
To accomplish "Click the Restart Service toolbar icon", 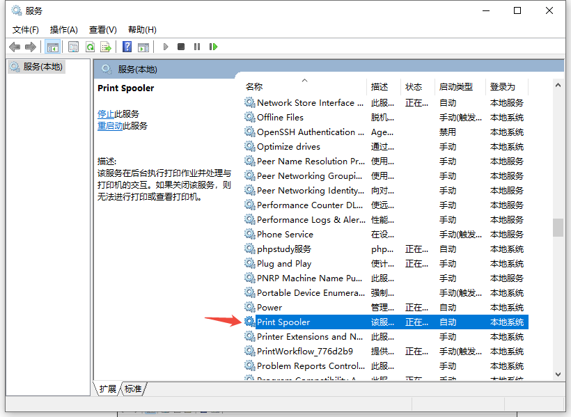I will pyautogui.click(x=213, y=47).
